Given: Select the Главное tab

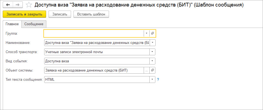Looking at the screenshot, I should tap(12, 24).
